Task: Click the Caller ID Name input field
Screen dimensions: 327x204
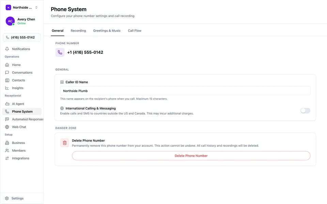Action: point(185,91)
